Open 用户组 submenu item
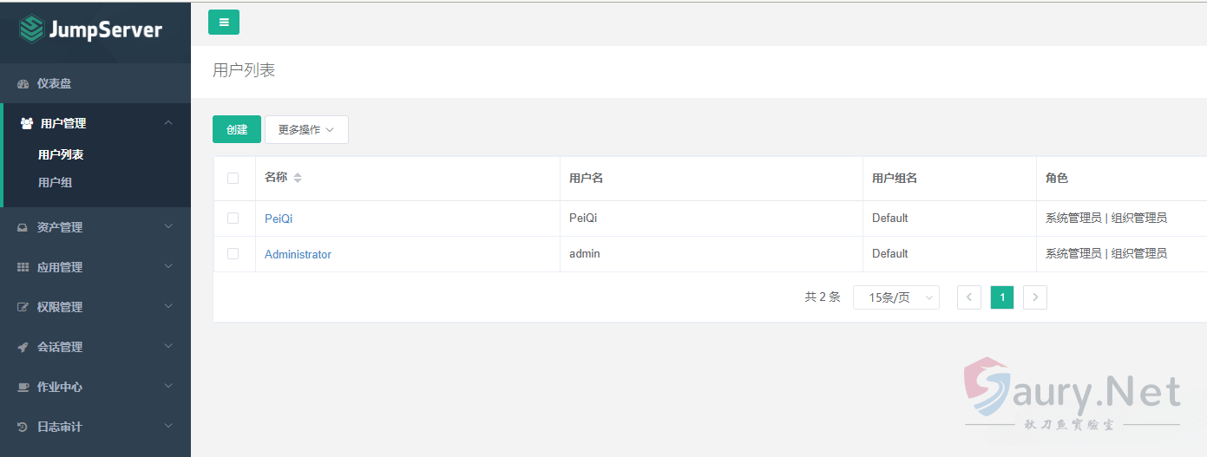This screenshot has width=1207, height=457. click(56, 183)
